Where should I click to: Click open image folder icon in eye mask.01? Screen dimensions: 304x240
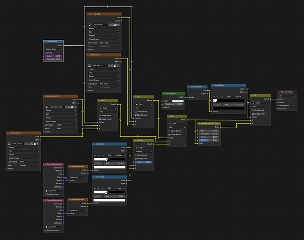(x=115, y=25)
